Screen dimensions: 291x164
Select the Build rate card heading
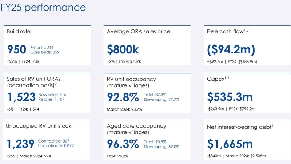click(20, 32)
